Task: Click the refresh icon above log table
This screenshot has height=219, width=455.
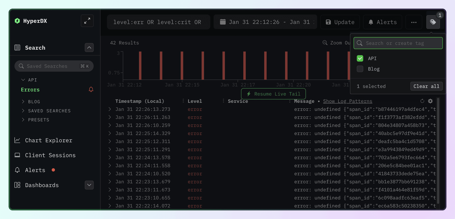Action: point(422,101)
